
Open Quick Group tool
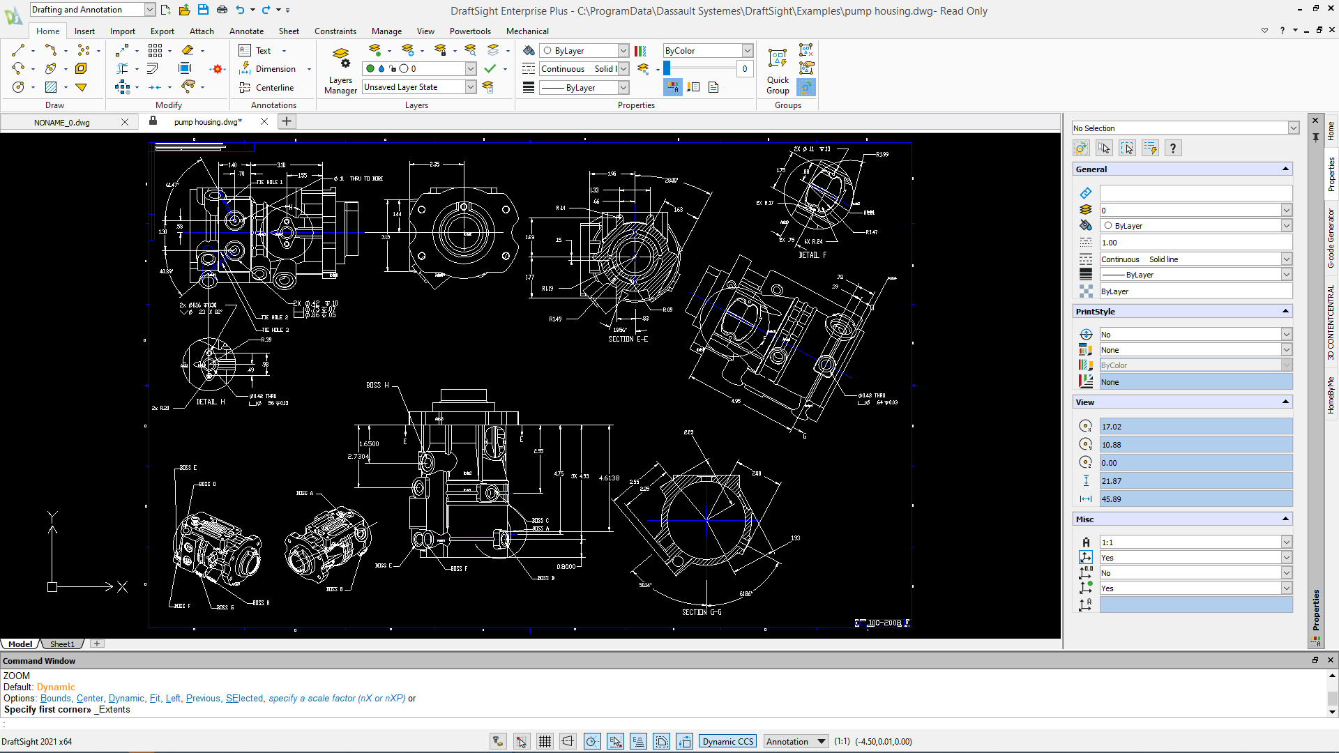pos(778,71)
